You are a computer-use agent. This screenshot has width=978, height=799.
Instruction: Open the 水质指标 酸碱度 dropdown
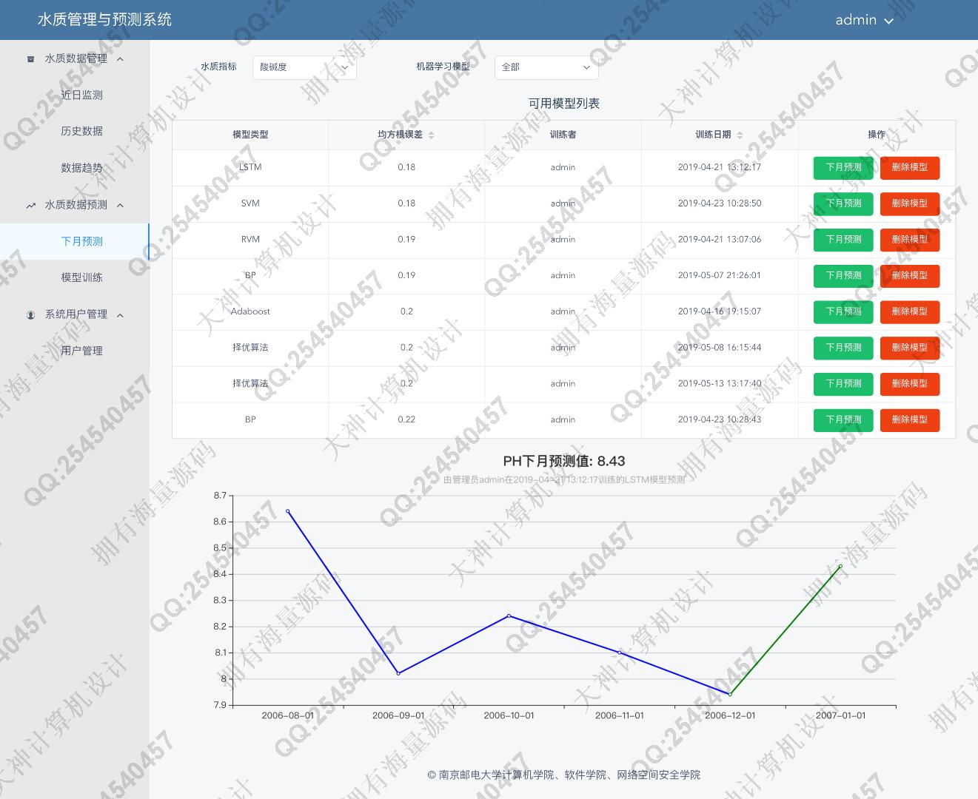point(304,67)
